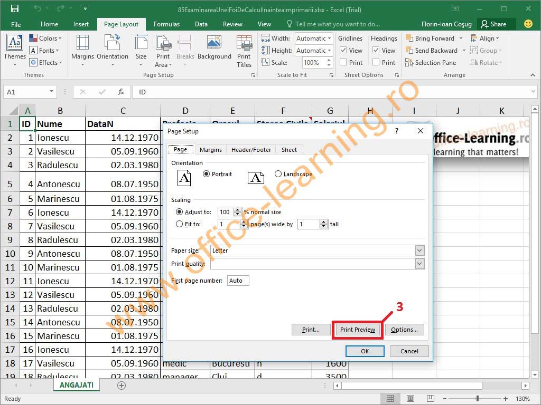Click the Share icon button
Viewport: 541px width, 405px height.
coord(496,24)
